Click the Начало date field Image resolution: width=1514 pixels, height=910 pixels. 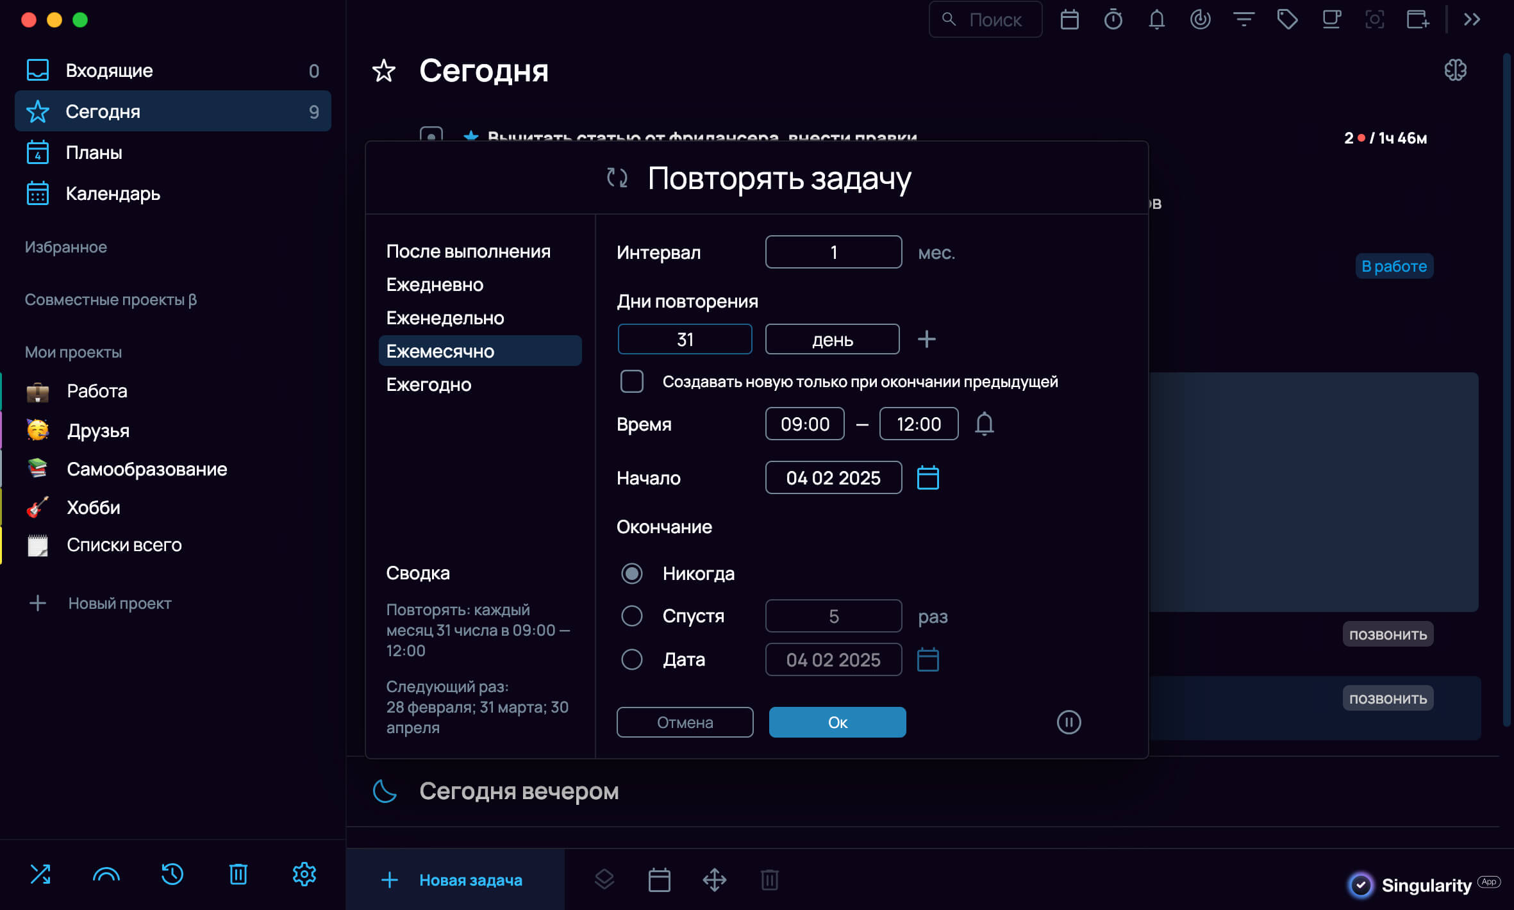click(833, 477)
